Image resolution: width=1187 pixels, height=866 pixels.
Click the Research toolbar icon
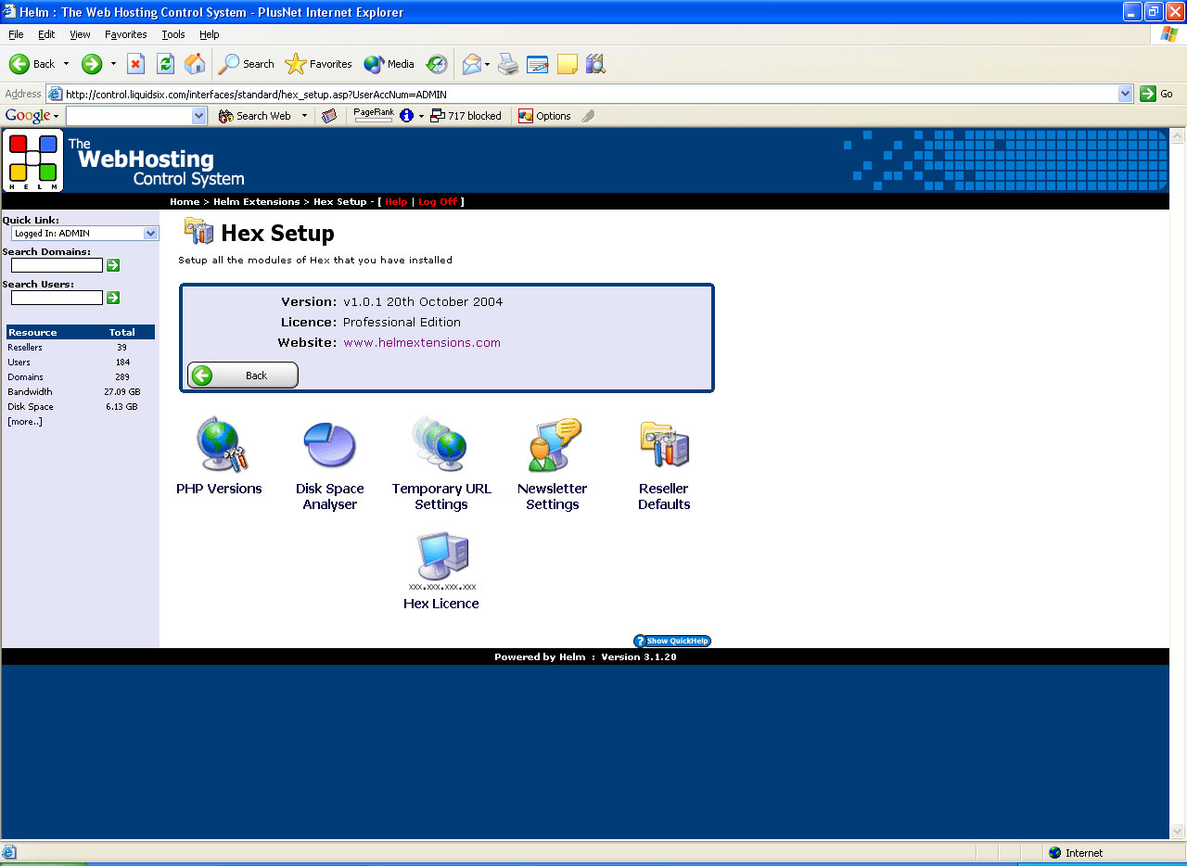595,64
